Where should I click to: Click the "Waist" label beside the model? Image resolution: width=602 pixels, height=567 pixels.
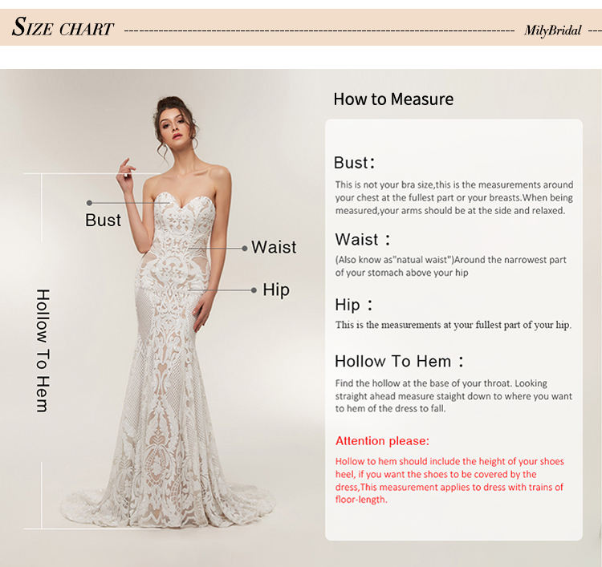274,247
